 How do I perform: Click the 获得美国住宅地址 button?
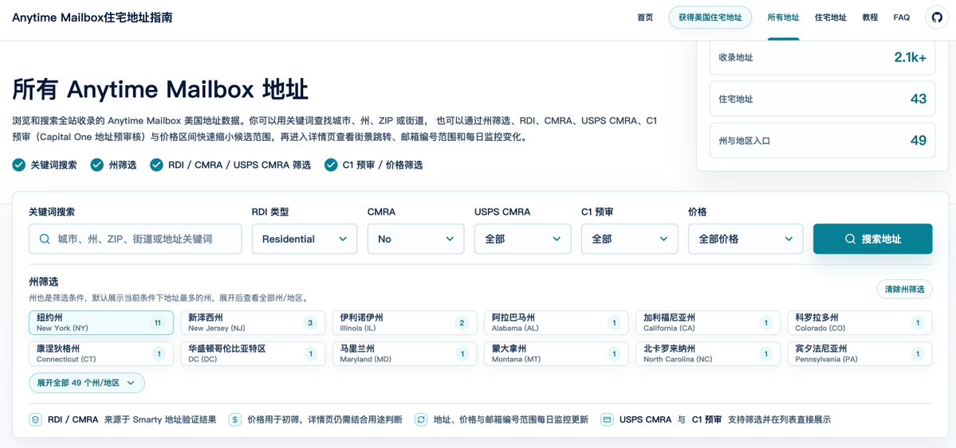[710, 18]
